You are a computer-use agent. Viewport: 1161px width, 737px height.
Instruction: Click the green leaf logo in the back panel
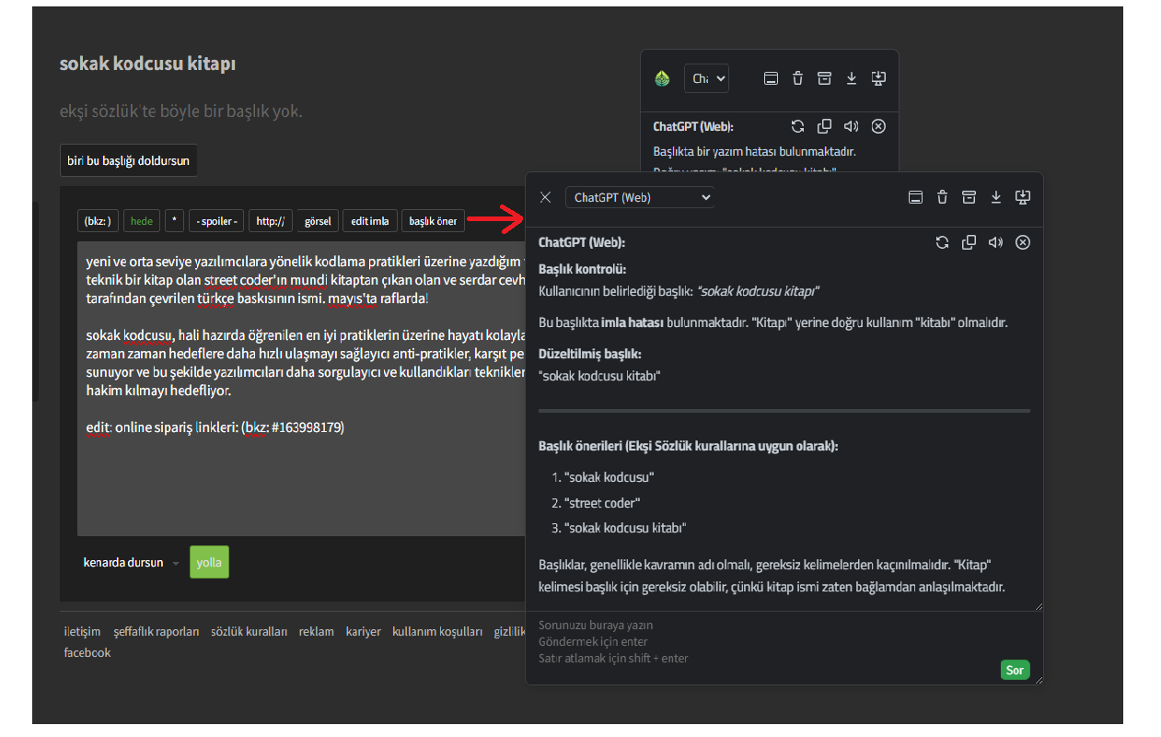[662, 79]
